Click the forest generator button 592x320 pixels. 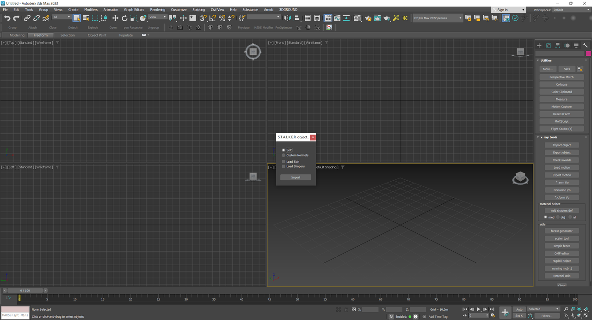tap(561, 231)
